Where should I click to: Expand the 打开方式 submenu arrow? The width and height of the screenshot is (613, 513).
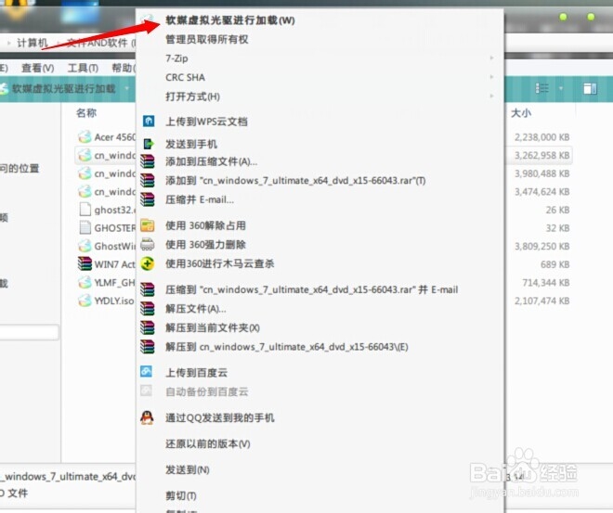[x=491, y=96]
